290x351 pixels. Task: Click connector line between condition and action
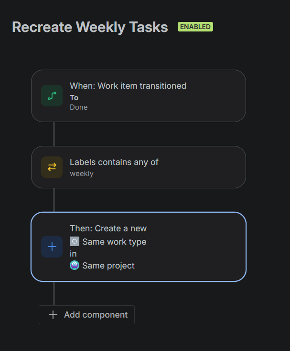coord(54,200)
